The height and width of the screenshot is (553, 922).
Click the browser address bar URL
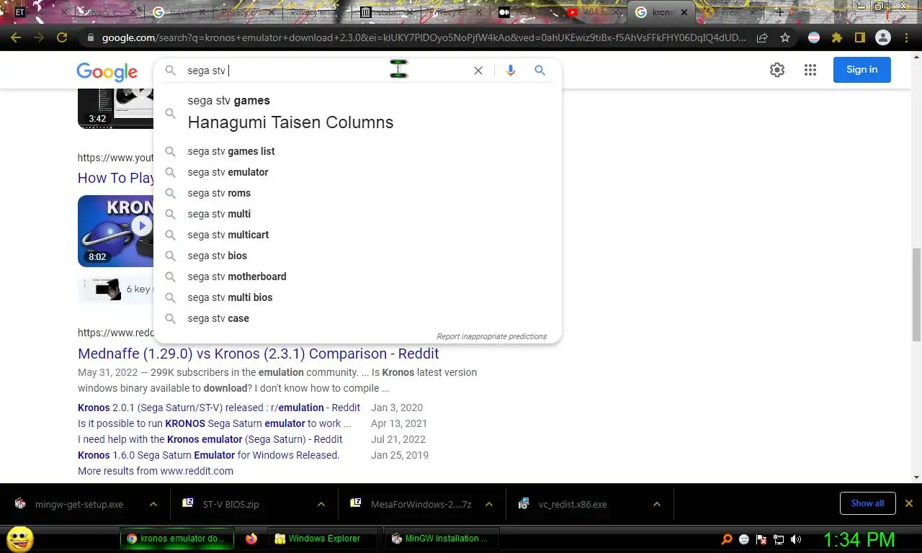(x=424, y=38)
